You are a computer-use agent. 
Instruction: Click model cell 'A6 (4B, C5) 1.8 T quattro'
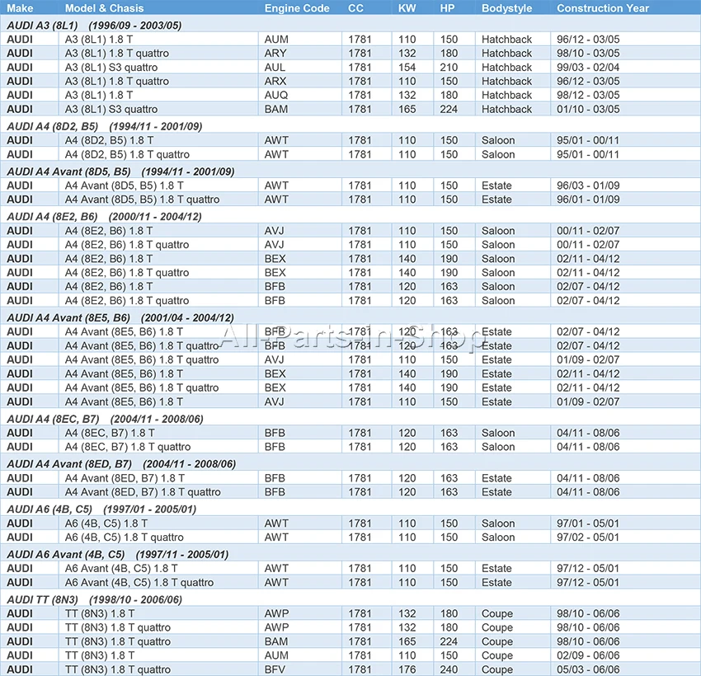(125, 537)
